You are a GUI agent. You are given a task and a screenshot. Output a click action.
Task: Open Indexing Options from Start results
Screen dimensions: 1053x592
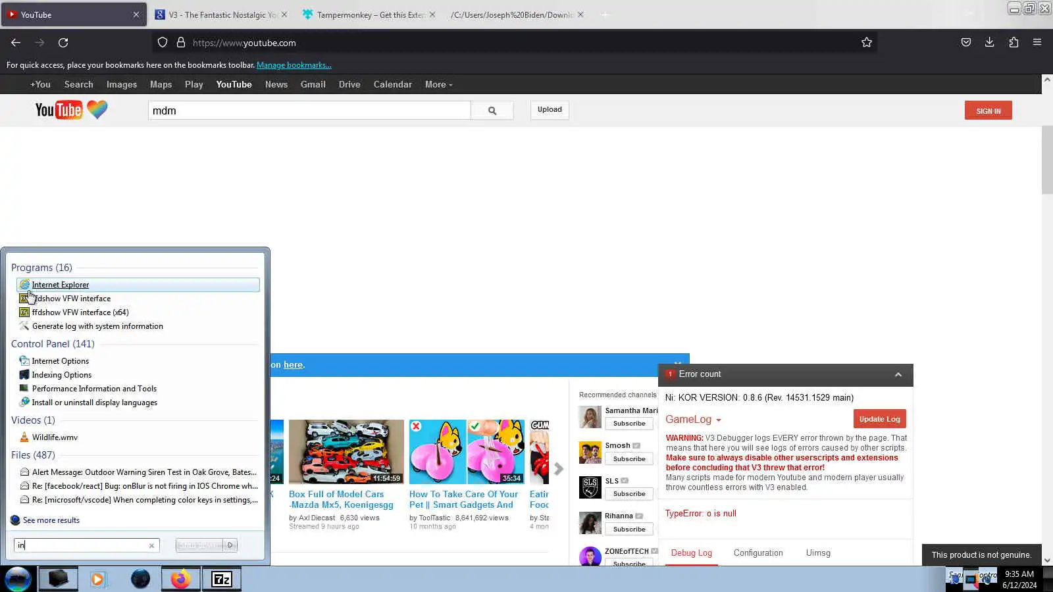62,375
